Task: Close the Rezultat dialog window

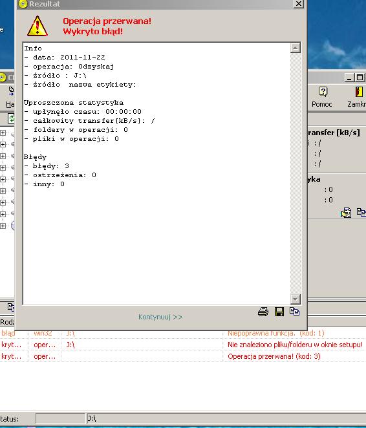Action: (299, 4)
